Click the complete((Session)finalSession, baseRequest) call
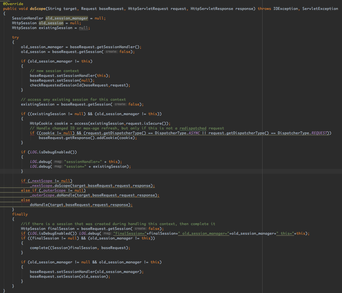Image resolution: width=342 pixels, height=293 pixels. (80, 248)
